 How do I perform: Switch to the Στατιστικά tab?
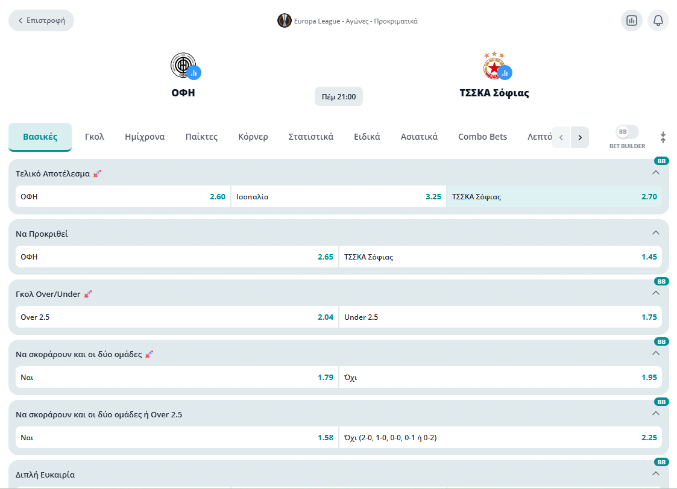[x=311, y=137]
